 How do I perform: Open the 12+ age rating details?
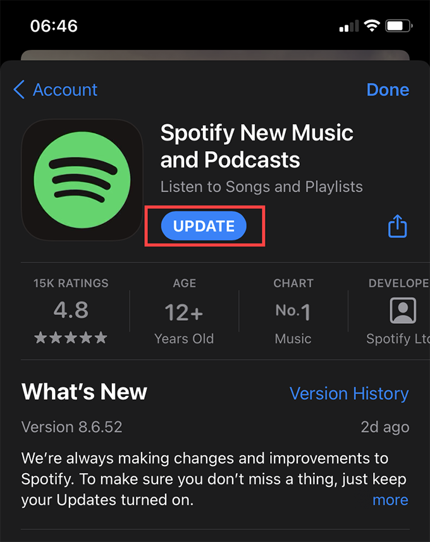click(x=184, y=311)
